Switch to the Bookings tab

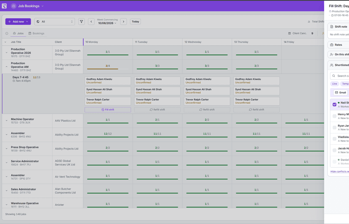click(x=36, y=33)
